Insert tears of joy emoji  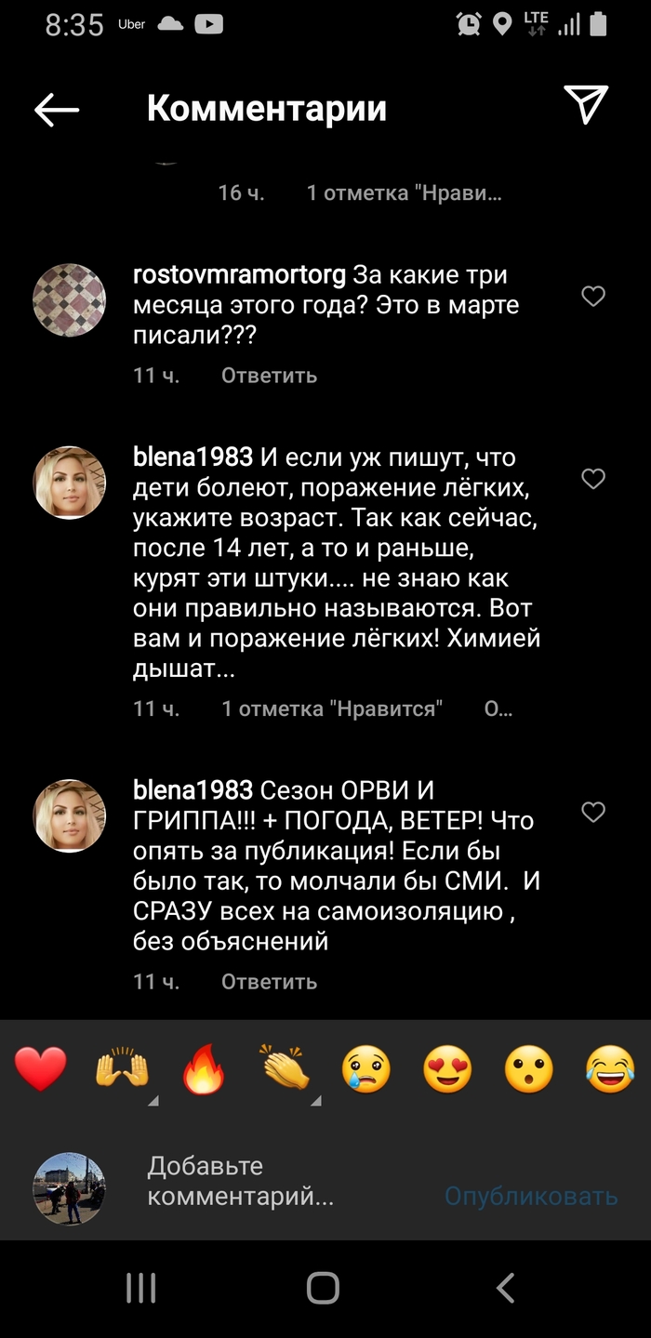coord(610,1069)
